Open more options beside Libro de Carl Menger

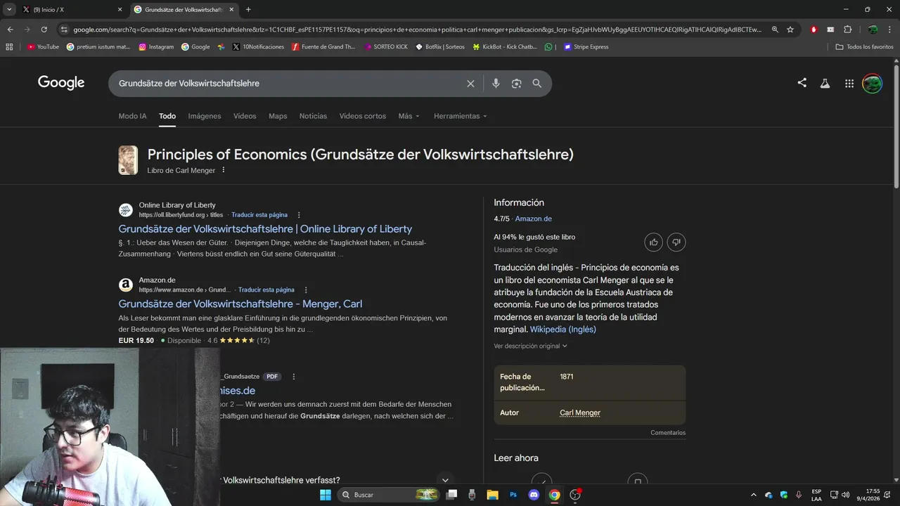[x=224, y=170]
